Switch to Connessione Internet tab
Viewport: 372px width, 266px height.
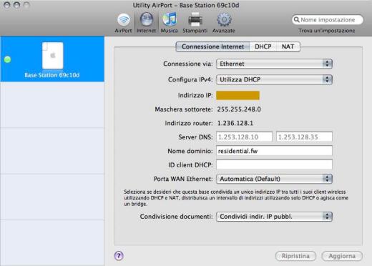tap(212, 46)
